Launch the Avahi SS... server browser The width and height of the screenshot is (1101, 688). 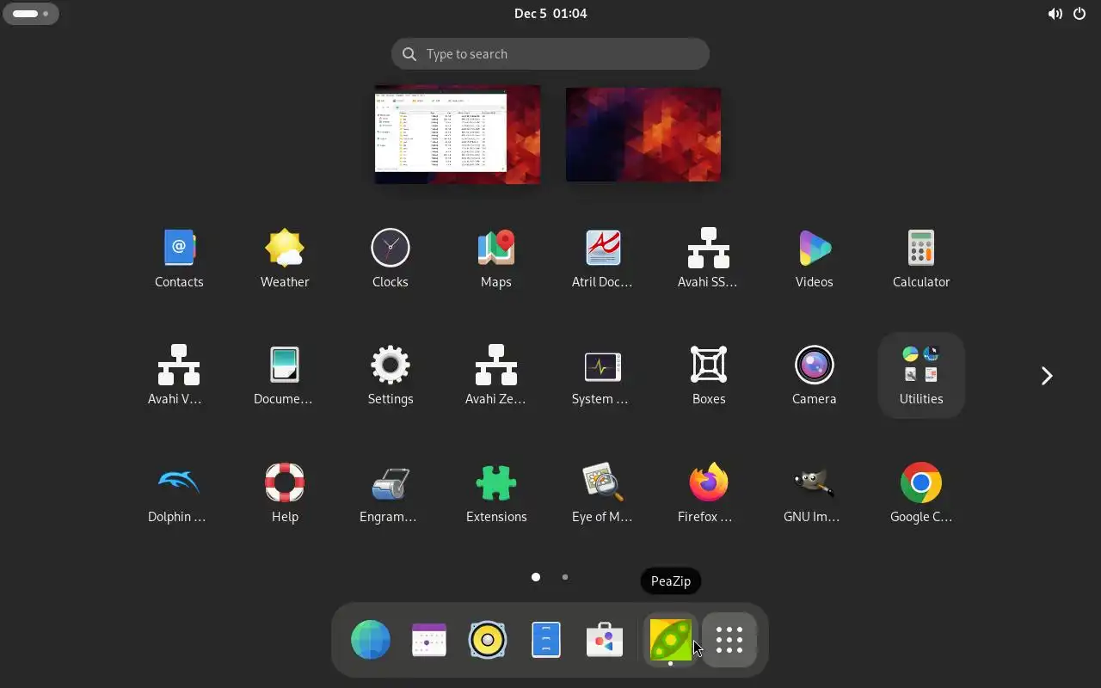tap(708, 258)
